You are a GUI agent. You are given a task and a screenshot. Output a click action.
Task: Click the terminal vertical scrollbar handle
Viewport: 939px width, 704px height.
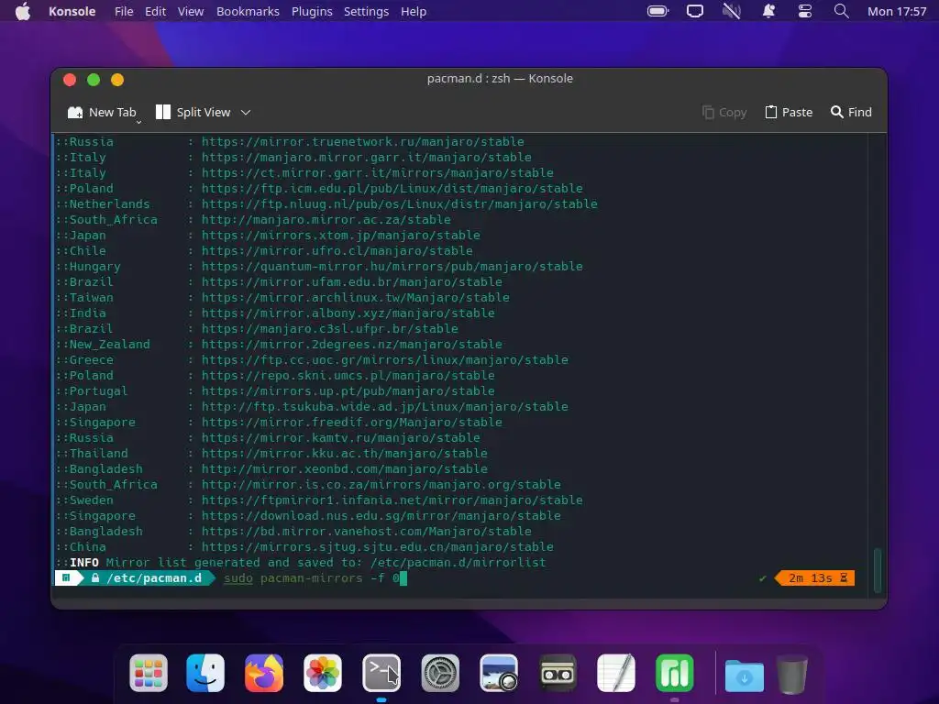[x=878, y=570]
